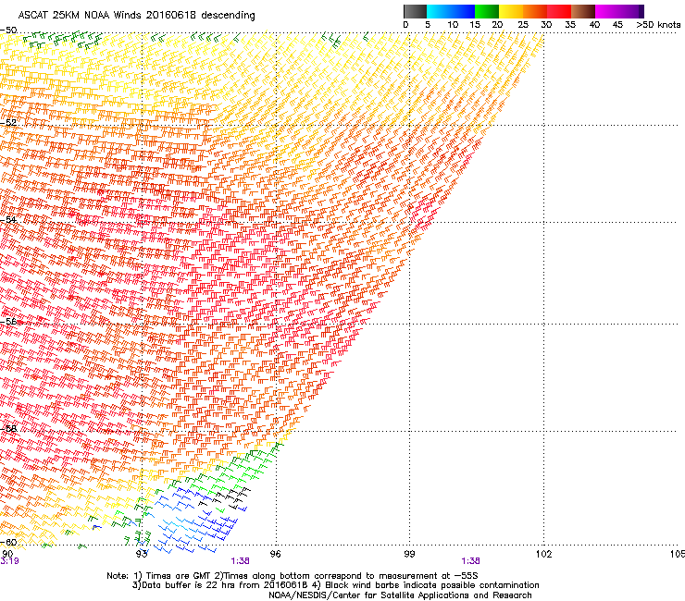The image size is (685, 601).
Task: Click the '99' longitude axis label
Action: 409,554
